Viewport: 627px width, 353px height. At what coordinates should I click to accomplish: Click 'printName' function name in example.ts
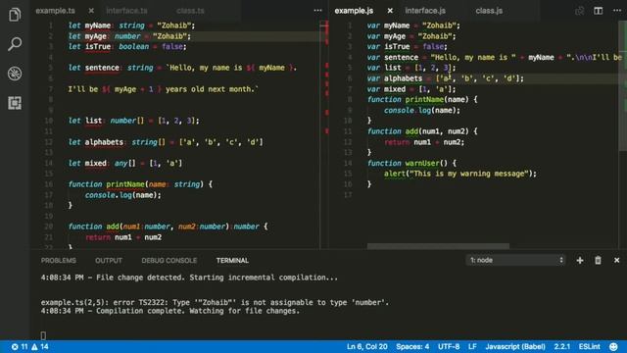tap(125, 184)
